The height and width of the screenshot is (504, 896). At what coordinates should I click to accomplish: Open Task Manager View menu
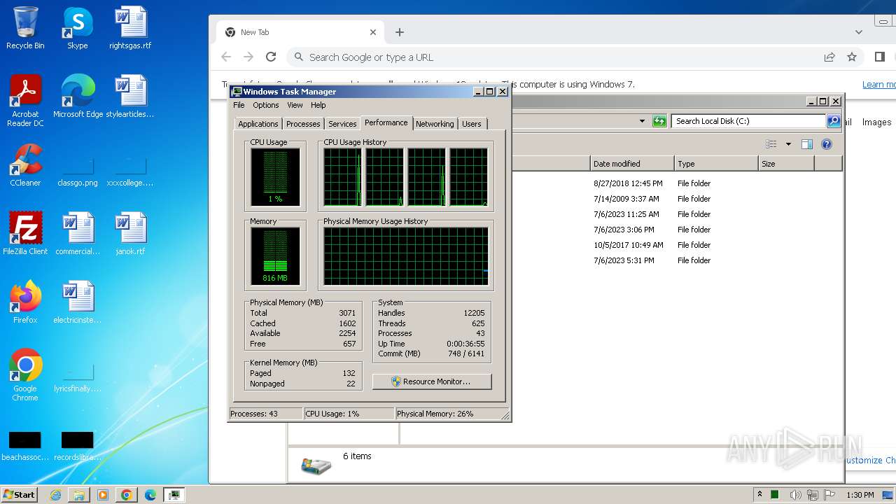[295, 105]
